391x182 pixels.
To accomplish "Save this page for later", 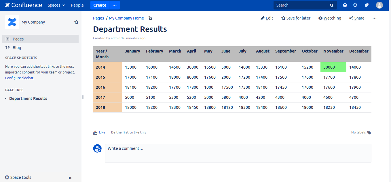I will point(296,18).
